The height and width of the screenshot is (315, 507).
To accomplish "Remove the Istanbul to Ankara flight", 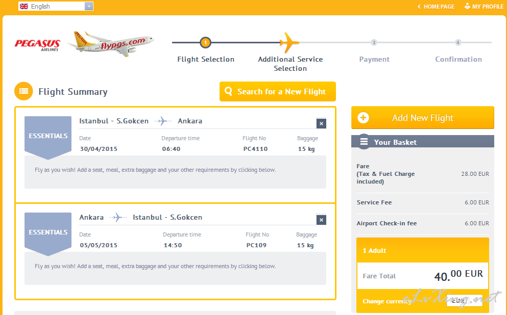I will [x=321, y=123].
